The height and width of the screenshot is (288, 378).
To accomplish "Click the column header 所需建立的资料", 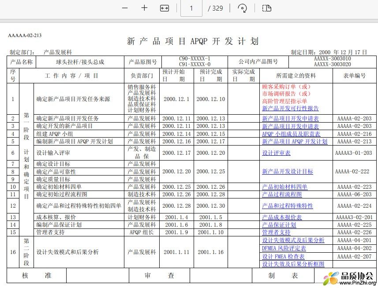I will coord(296,76).
